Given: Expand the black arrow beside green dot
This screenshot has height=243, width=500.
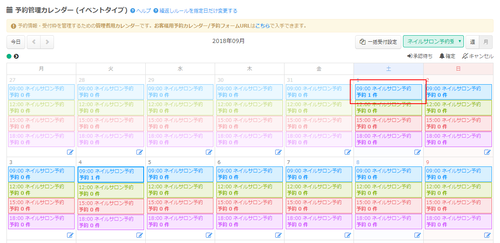Looking at the screenshot, I should click(16, 56).
